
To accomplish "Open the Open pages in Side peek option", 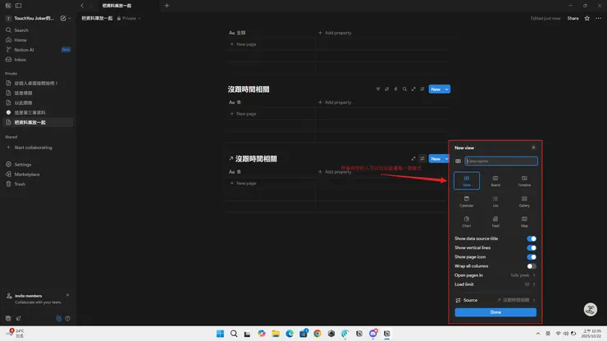I will pos(495,275).
